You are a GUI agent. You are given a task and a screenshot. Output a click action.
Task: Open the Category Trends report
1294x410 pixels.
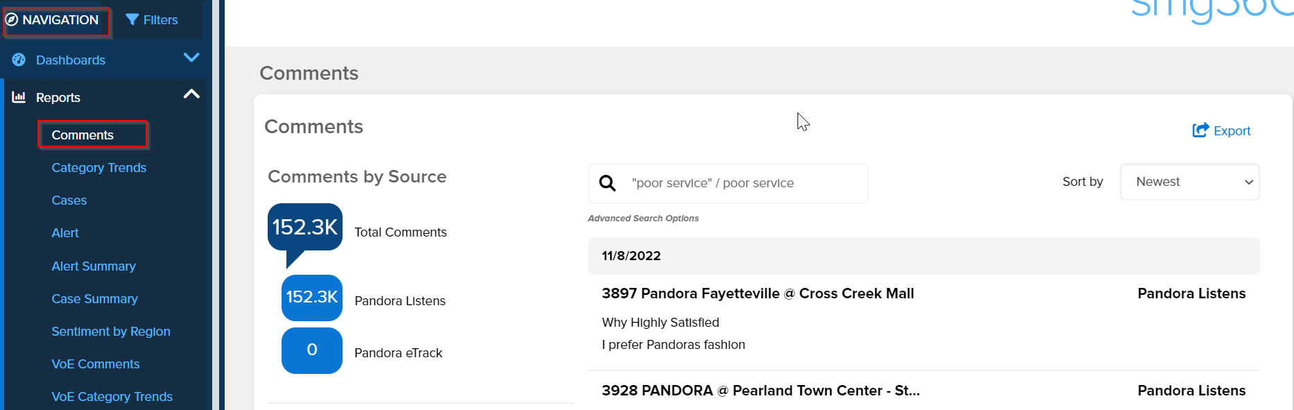point(99,168)
